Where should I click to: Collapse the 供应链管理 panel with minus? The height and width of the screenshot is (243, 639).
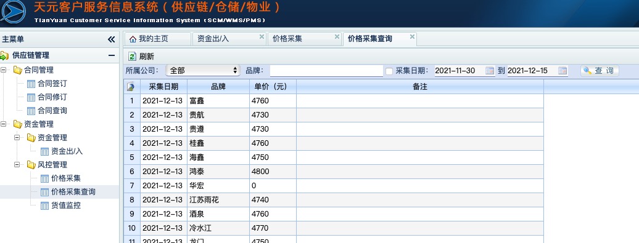pos(111,55)
